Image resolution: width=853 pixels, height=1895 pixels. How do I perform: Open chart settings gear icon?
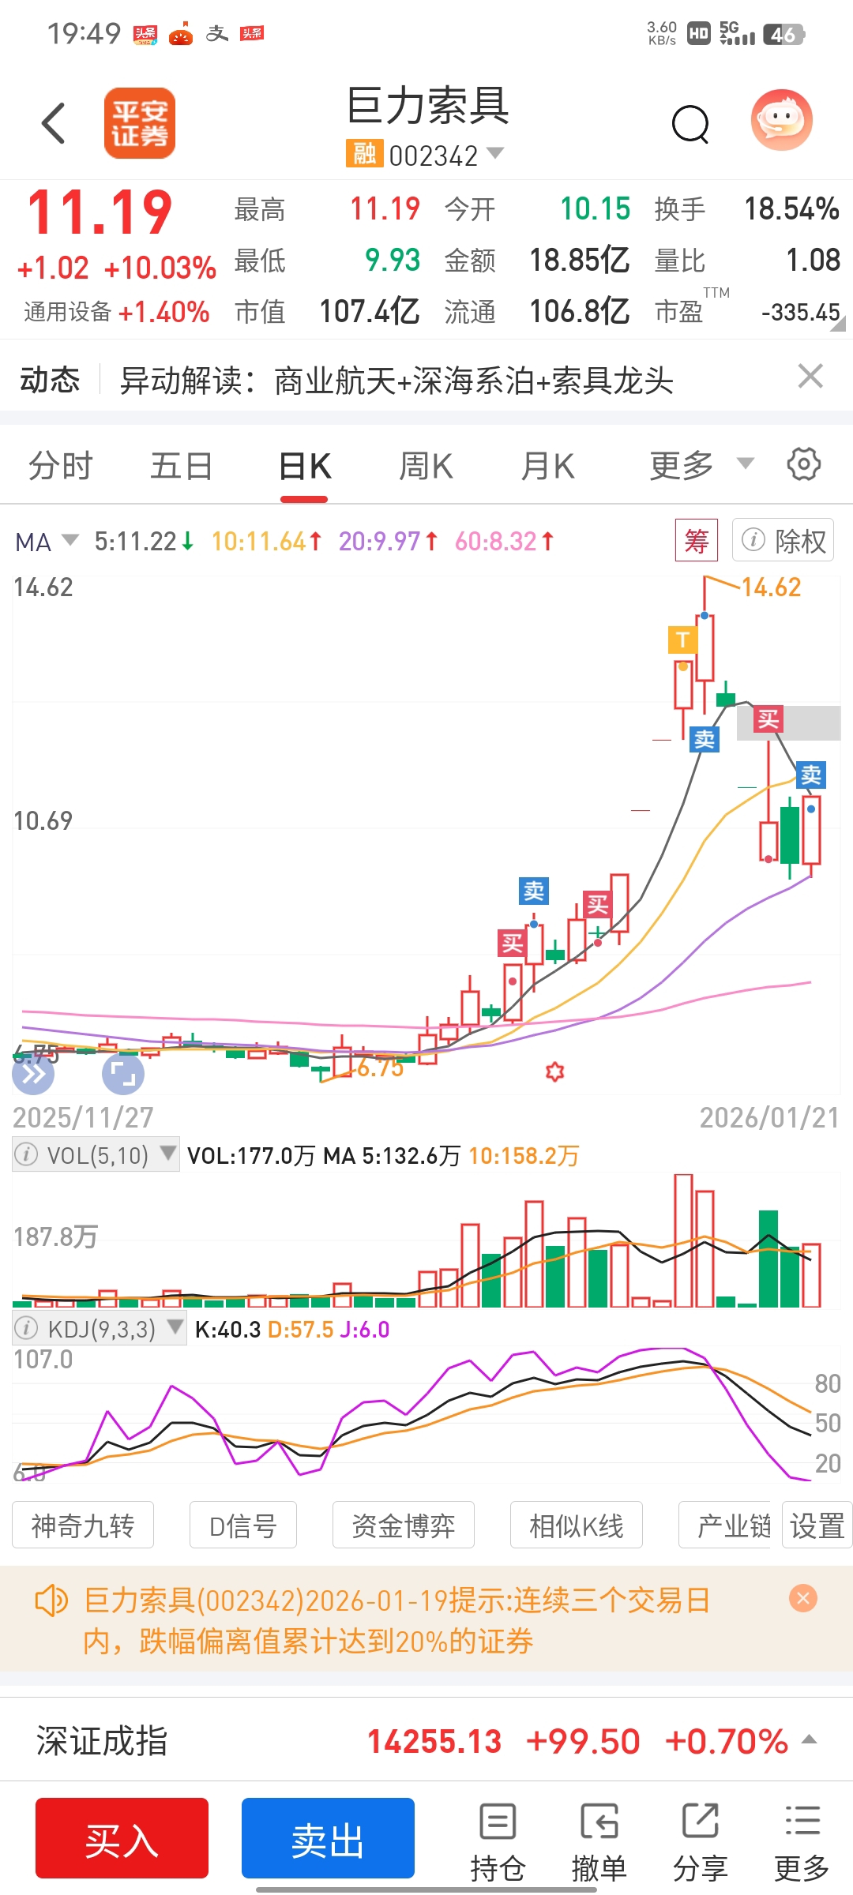(x=804, y=464)
